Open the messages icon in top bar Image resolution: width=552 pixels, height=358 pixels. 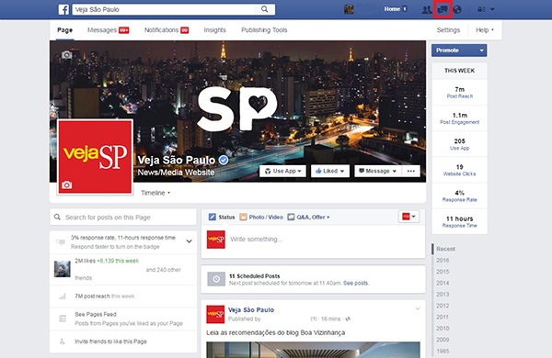[x=443, y=9]
